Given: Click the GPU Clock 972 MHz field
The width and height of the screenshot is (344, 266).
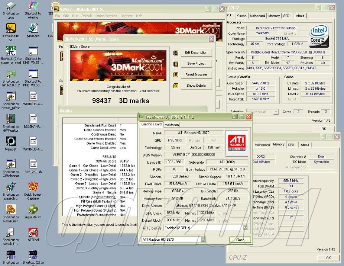Looking at the screenshot, I should (x=173, y=213).
